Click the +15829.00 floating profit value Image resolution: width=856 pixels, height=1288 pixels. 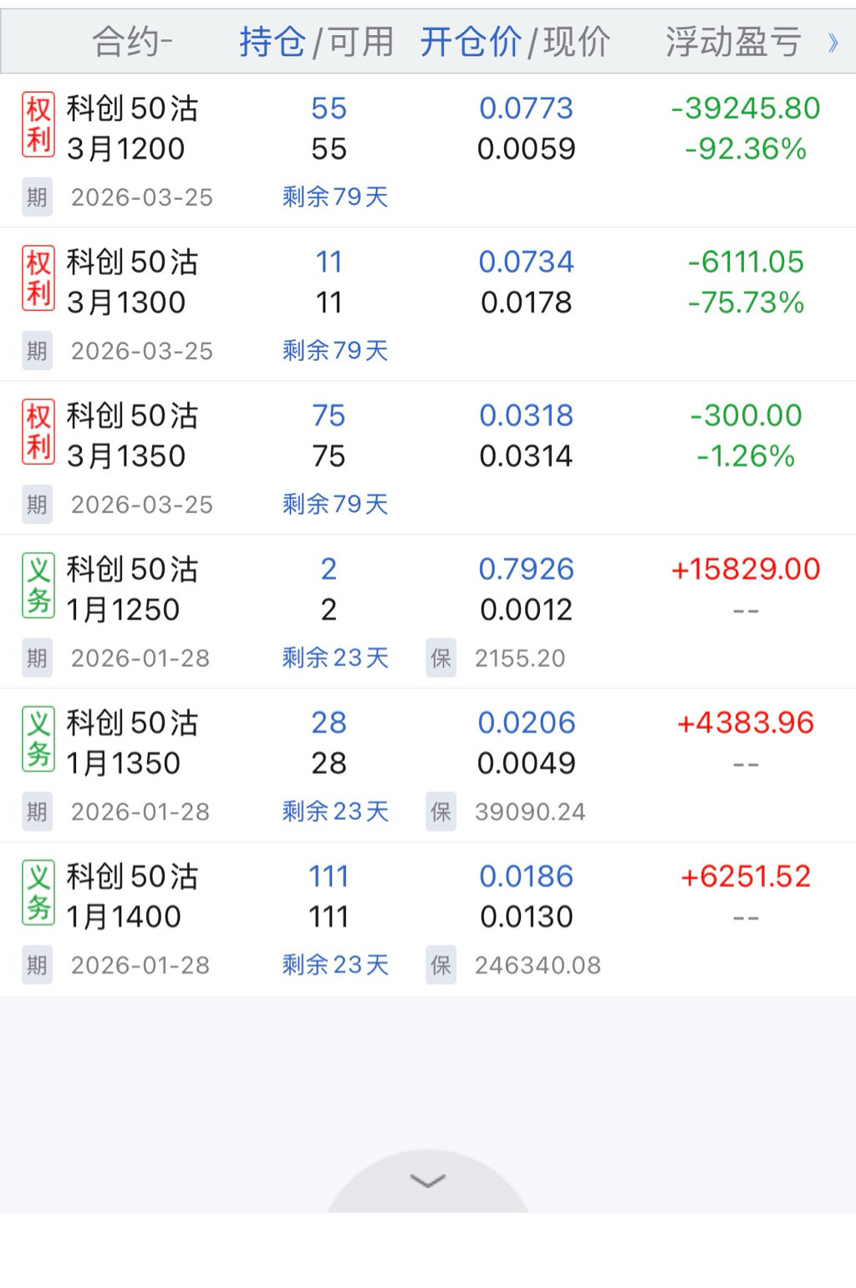pyautogui.click(x=746, y=570)
